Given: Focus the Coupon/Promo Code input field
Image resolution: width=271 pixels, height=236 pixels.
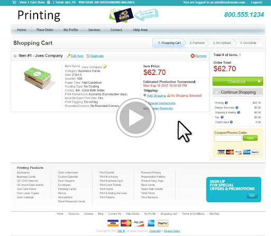Looking at the screenshot, I should pos(228,138).
